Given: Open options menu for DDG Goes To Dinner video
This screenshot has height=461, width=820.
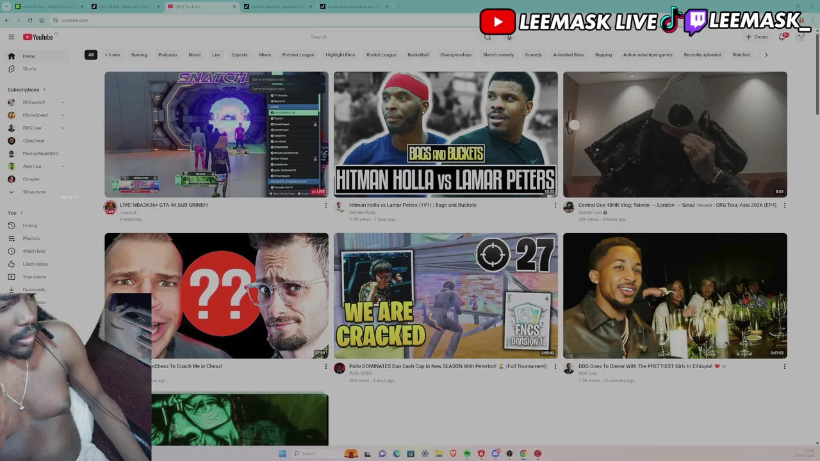Looking at the screenshot, I should 784,367.
